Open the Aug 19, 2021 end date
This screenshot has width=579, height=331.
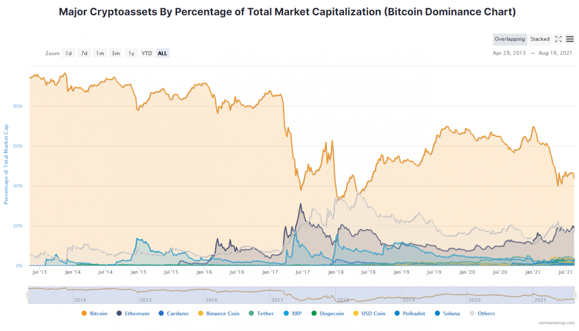click(x=555, y=53)
